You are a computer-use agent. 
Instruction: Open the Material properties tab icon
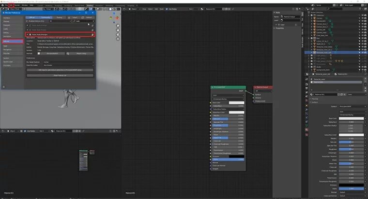[x=307, y=129]
